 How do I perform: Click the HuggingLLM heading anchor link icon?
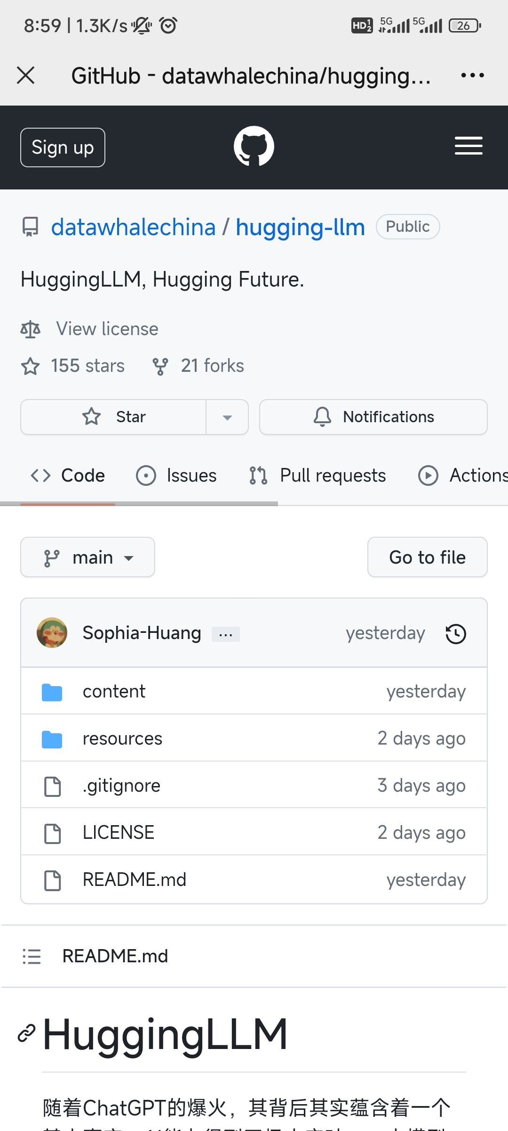[x=27, y=1033]
